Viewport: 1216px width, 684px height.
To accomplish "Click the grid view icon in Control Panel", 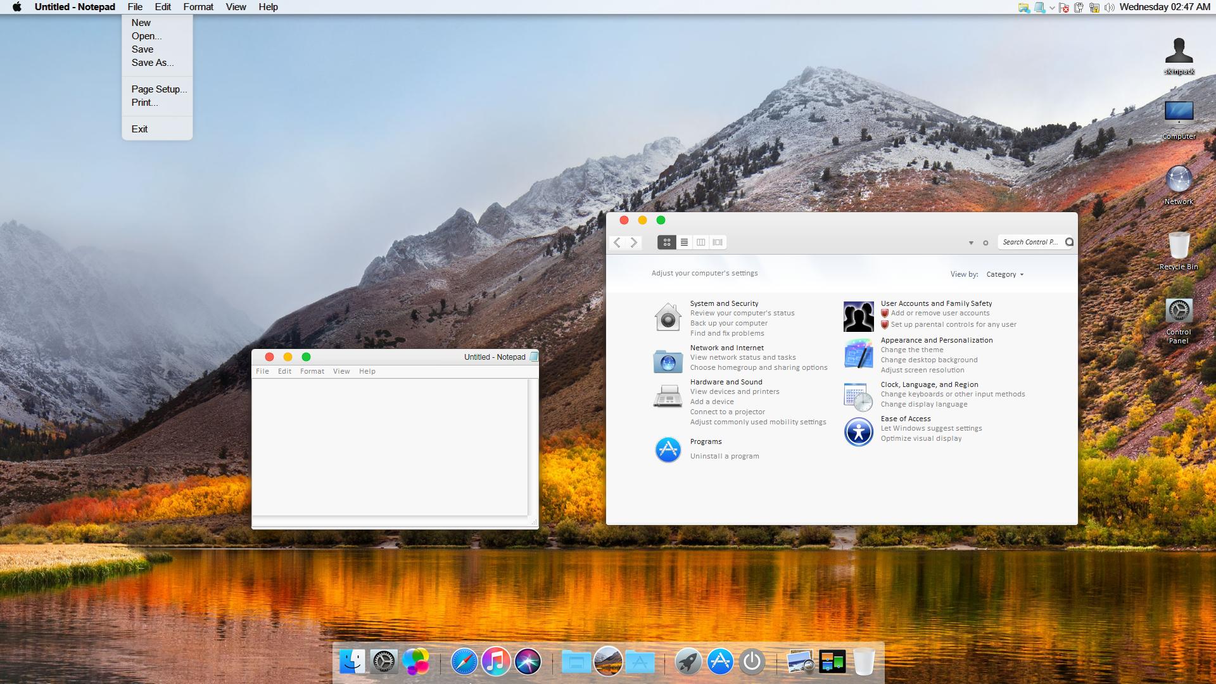I will click(666, 241).
